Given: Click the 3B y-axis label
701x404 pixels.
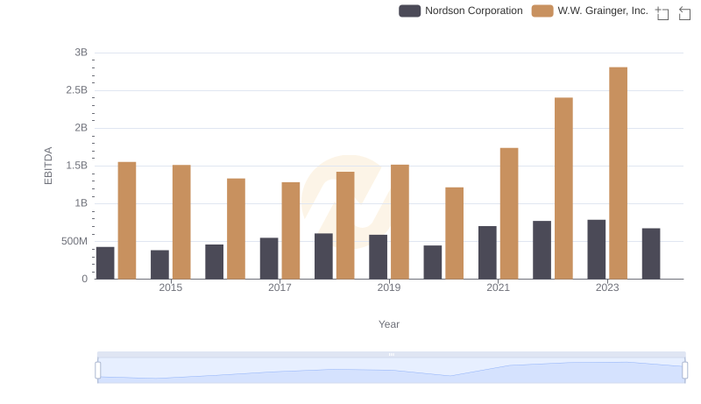Looking at the screenshot, I should 81,53.
